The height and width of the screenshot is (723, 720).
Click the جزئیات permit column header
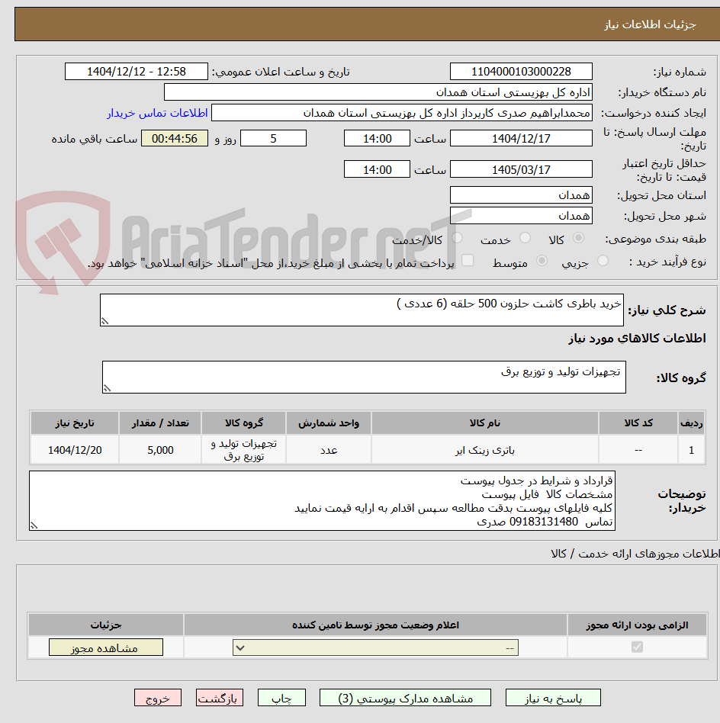click(x=106, y=625)
